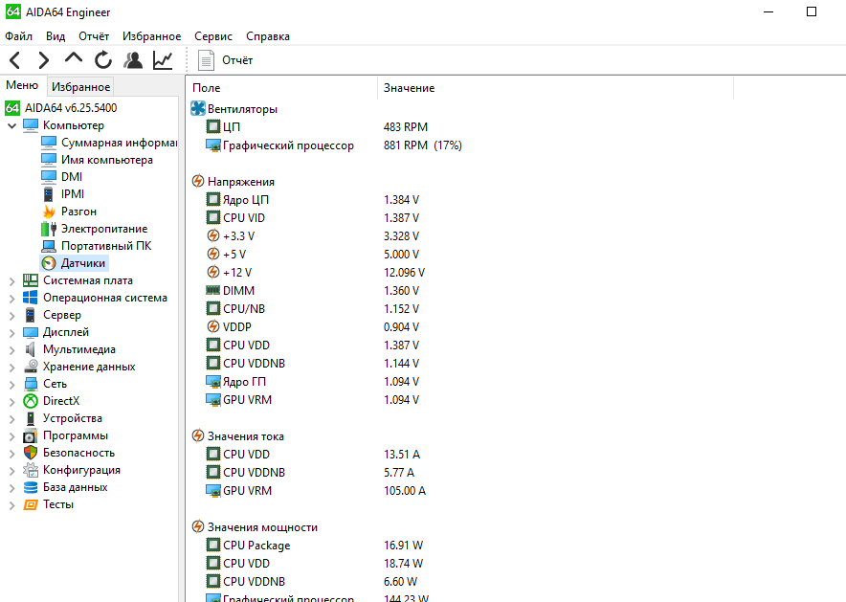The image size is (846, 602).
Task: Click the Отчёт toolbar button label
Action: click(237, 60)
